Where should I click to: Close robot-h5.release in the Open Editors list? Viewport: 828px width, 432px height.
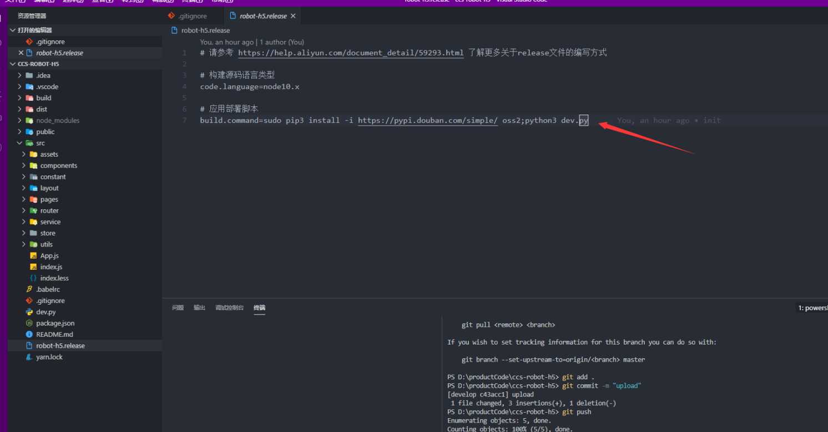(21, 53)
